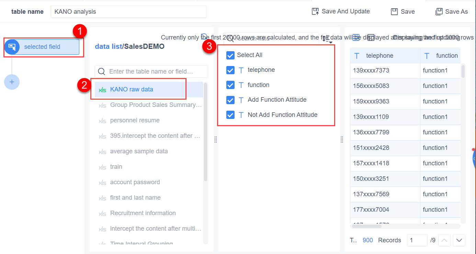Image resolution: width=476 pixels, height=254 pixels.
Task: Click the data list breadcrumb link
Action: click(x=108, y=46)
